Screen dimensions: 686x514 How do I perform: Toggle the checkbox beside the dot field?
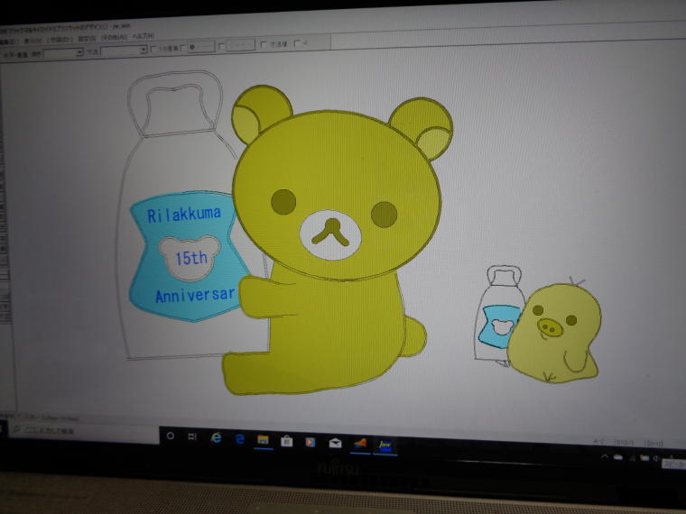pos(184,47)
